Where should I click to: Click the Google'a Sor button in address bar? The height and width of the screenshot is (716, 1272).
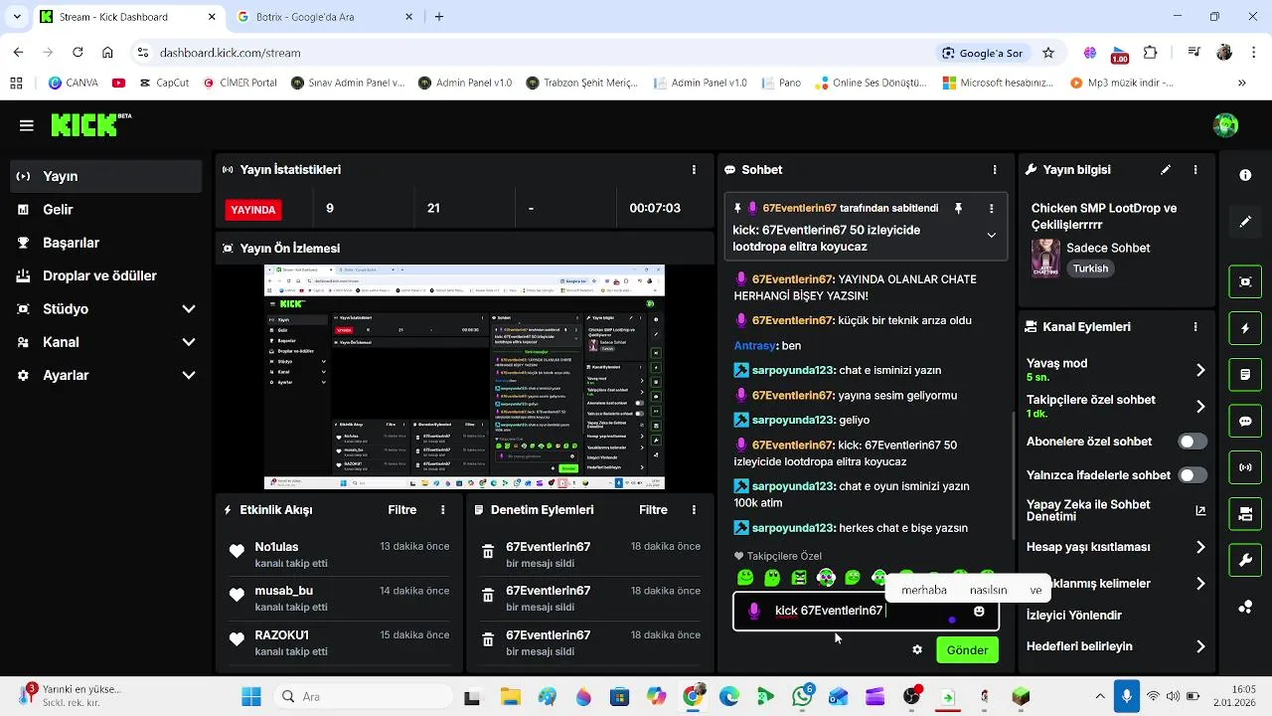pyautogui.click(x=982, y=53)
